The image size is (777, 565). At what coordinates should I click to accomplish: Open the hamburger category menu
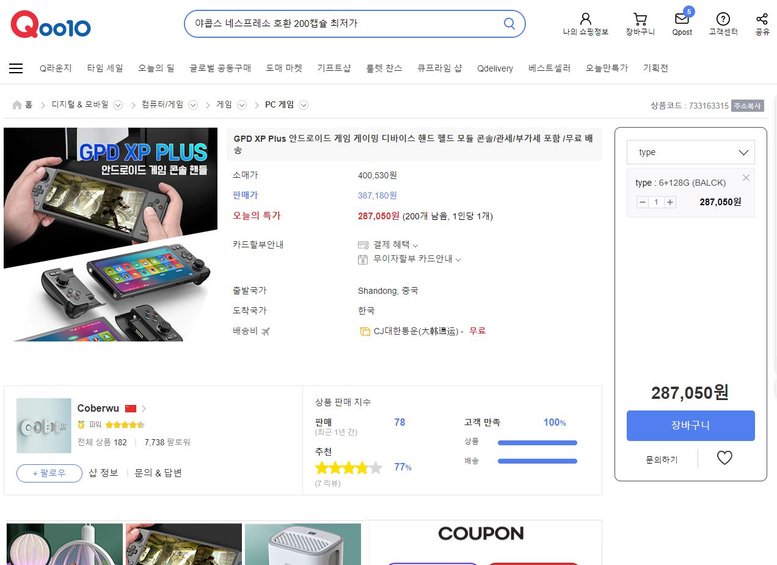tap(16, 68)
